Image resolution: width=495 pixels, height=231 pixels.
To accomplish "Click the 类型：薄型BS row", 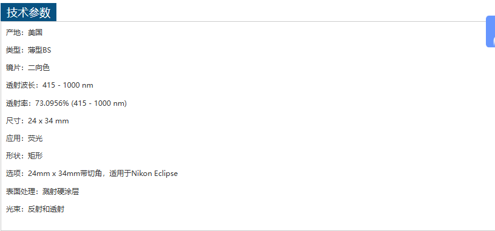I will coord(29,50).
